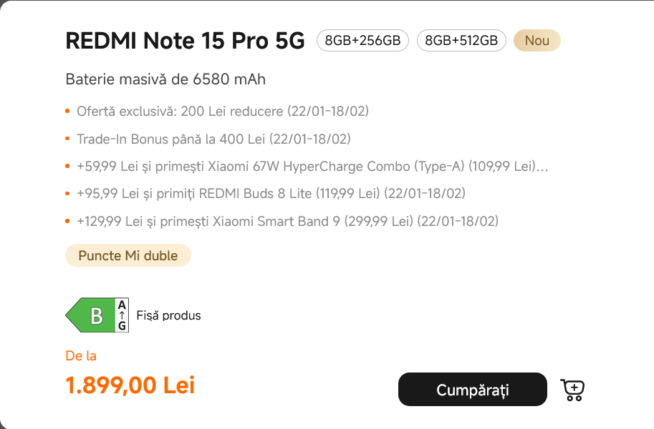Click the Baterie masivă de 6580 mAh subtitle
This screenshot has height=429, width=654.
point(165,79)
